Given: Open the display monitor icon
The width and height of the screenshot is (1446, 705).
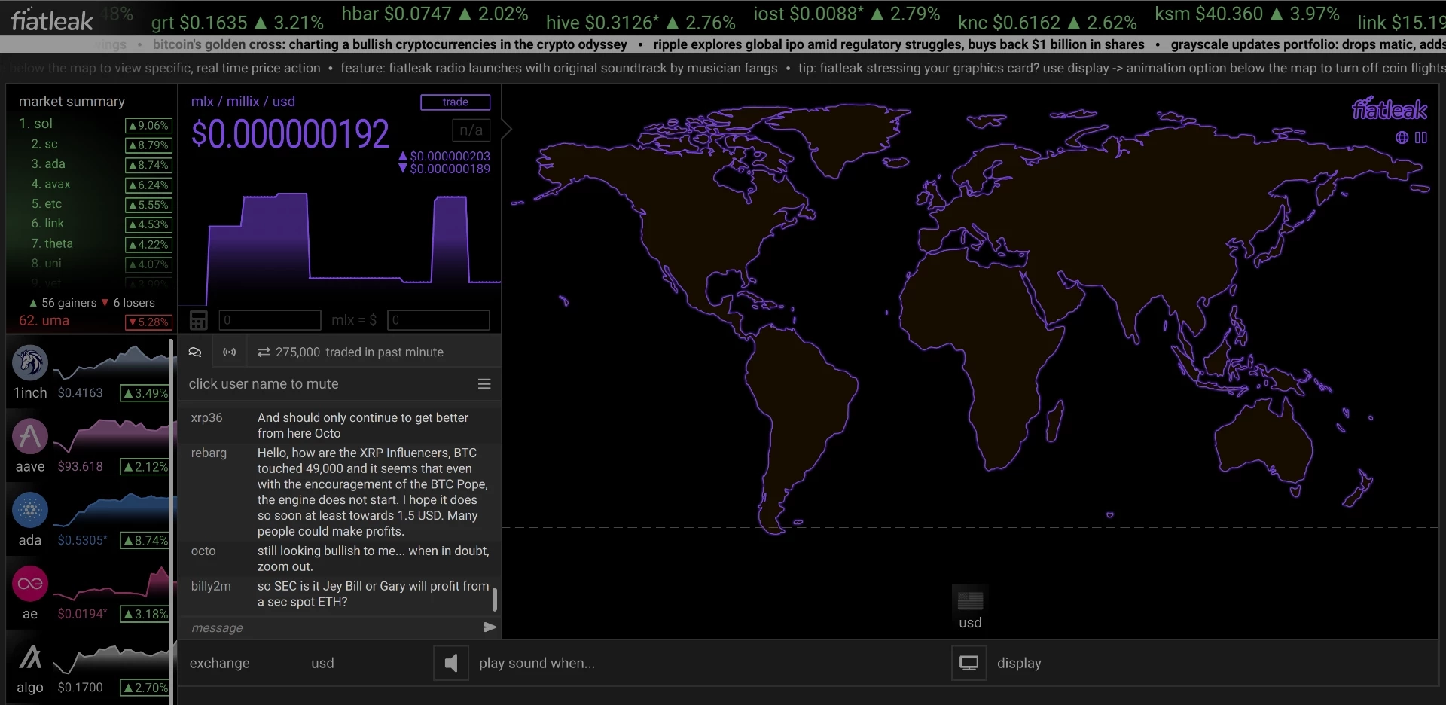Looking at the screenshot, I should tap(969, 663).
